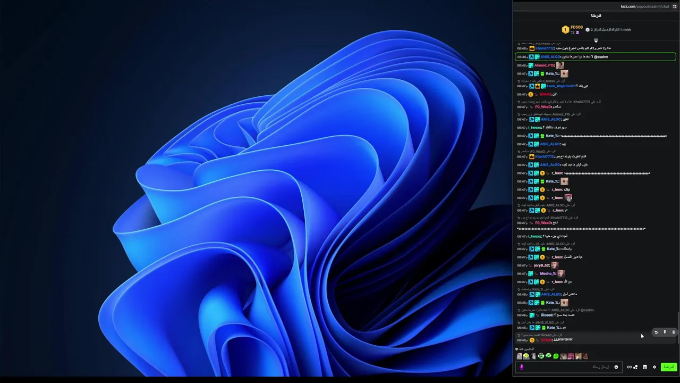Select the last emote in the quick emote row

coord(585,356)
